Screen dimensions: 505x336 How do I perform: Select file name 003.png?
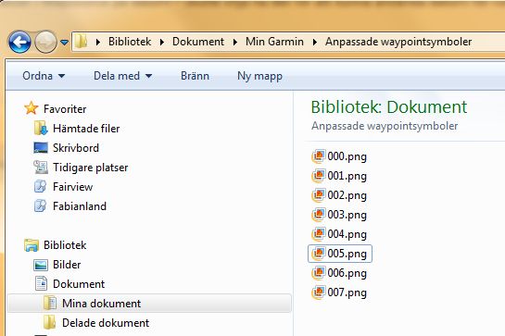(347, 215)
